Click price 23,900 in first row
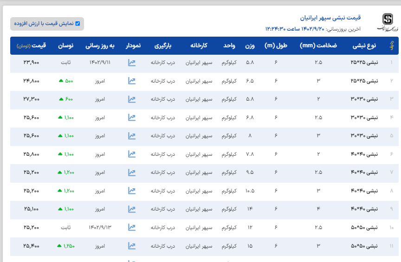The image size is (401, 262). click(32, 63)
